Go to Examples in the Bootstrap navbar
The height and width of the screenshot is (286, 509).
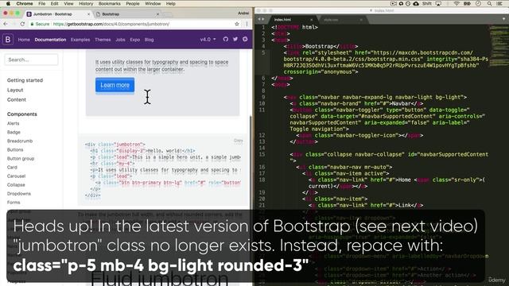pyautogui.click(x=80, y=40)
